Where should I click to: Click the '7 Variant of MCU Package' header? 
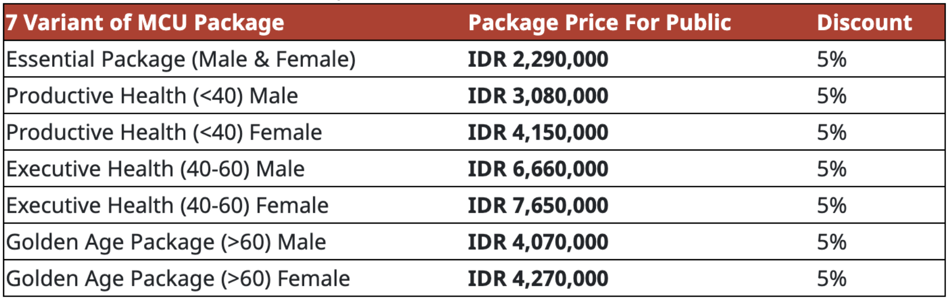[x=145, y=23]
